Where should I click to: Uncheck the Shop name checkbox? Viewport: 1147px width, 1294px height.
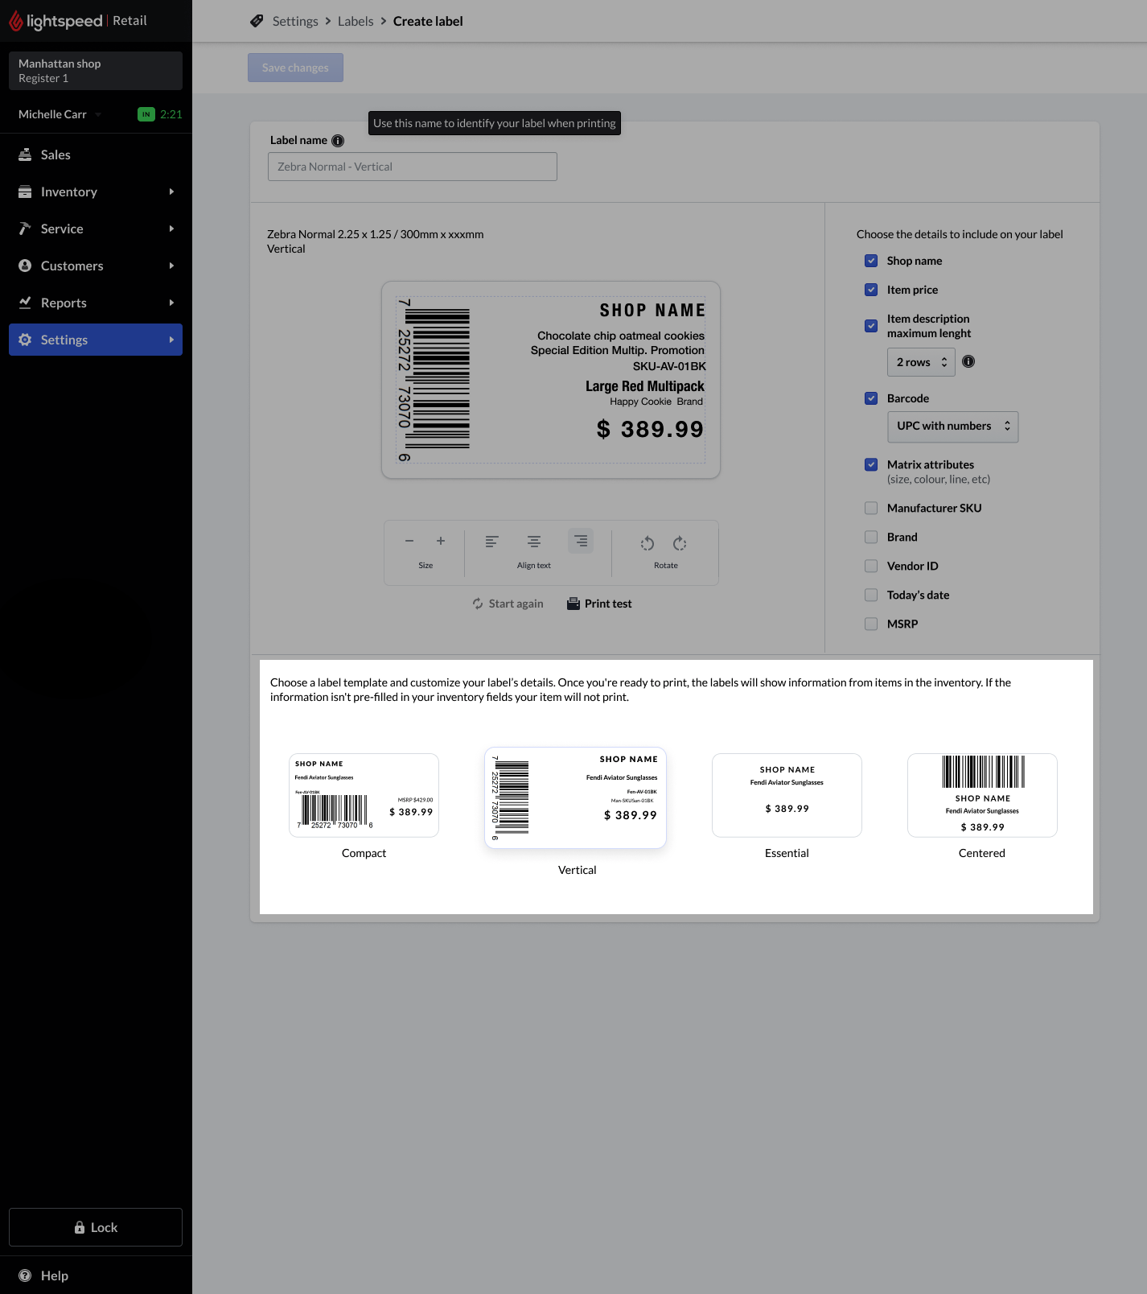pos(871,261)
